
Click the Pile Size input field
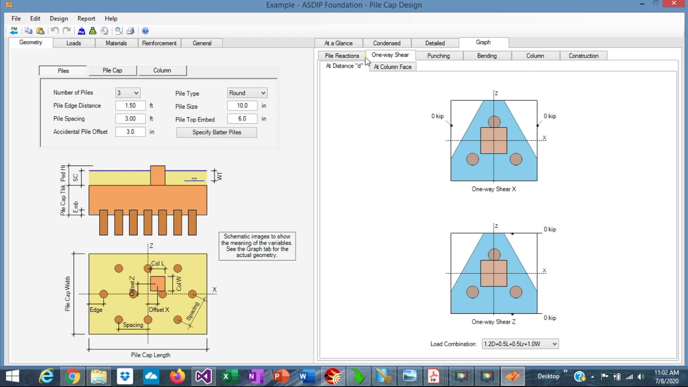(x=242, y=106)
